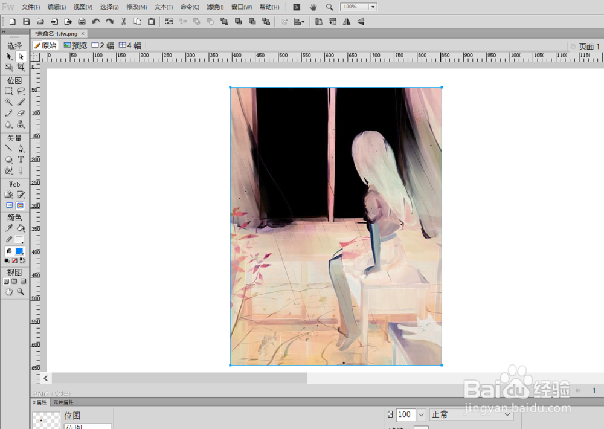
Task: Open the 修改(M) menu
Action: pos(137,7)
